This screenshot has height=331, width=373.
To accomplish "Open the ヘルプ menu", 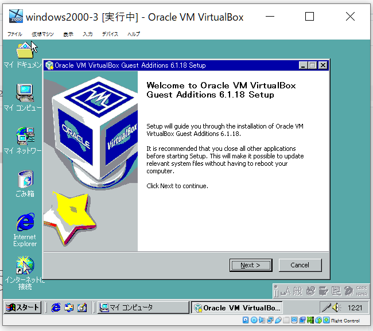I will [x=134, y=34].
